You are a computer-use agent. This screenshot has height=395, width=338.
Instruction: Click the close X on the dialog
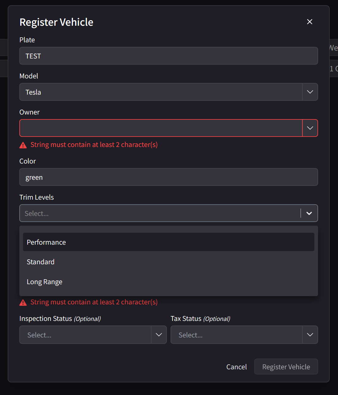[x=309, y=22]
